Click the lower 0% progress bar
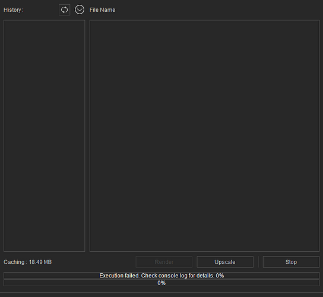The height and width of the screenshot is (297, 323). (x=161, y=283)
